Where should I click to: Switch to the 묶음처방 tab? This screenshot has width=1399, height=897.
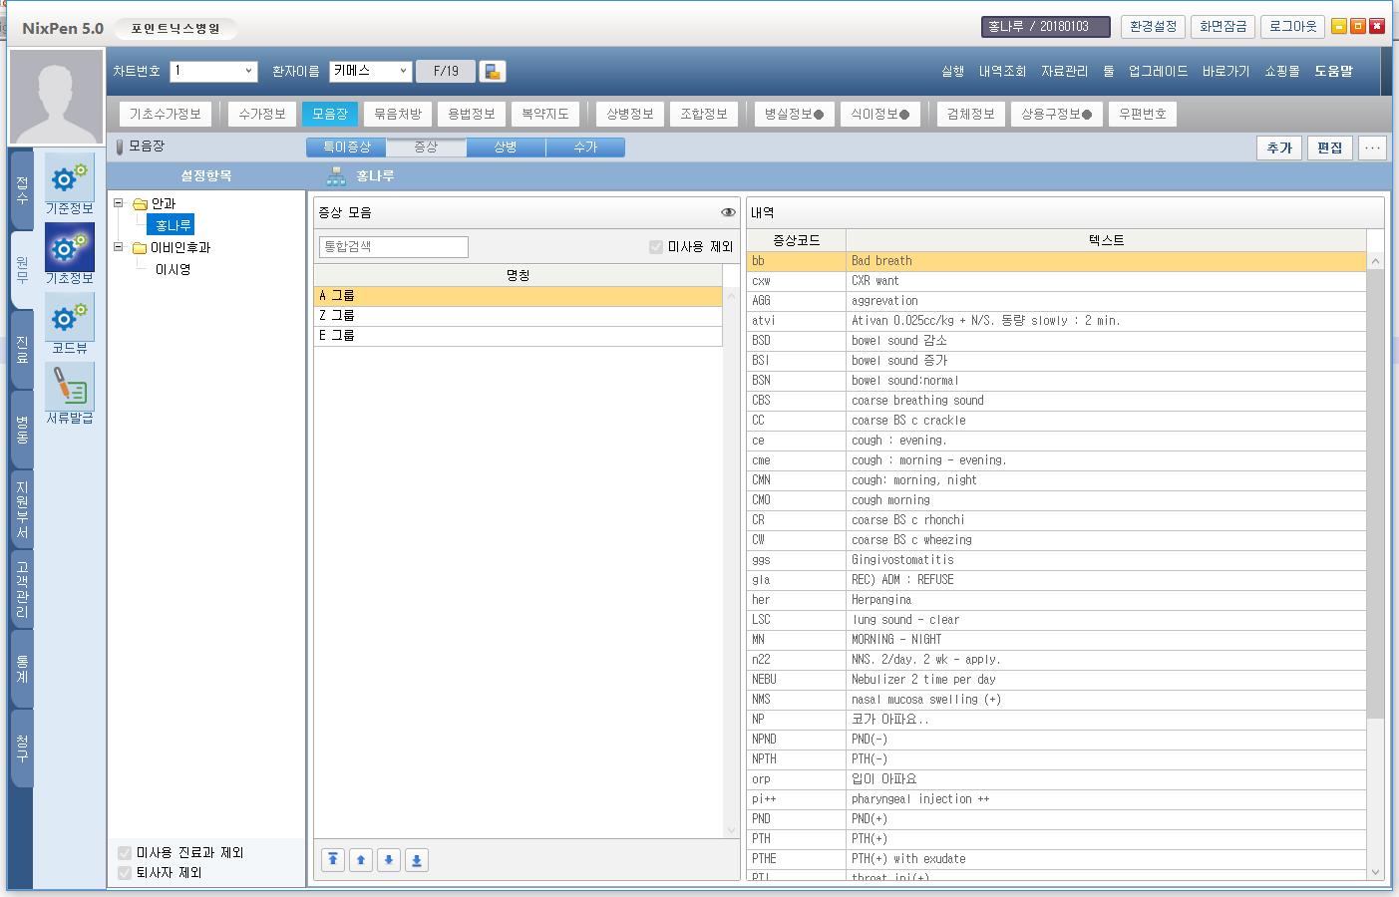click(398, 115)
